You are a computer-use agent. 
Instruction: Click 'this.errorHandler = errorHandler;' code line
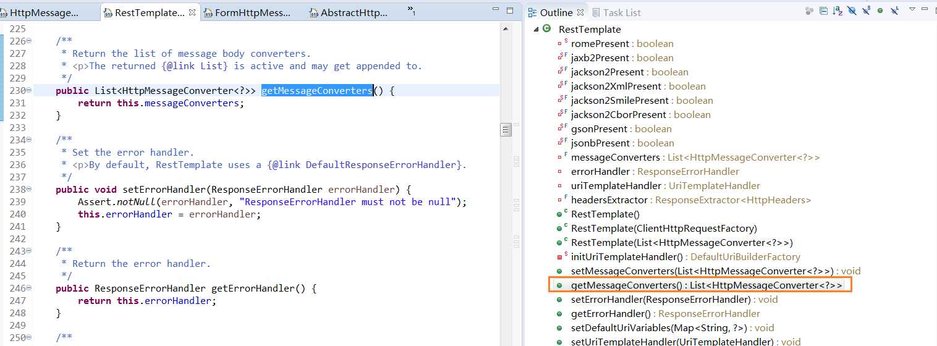[x=169, y=214]
